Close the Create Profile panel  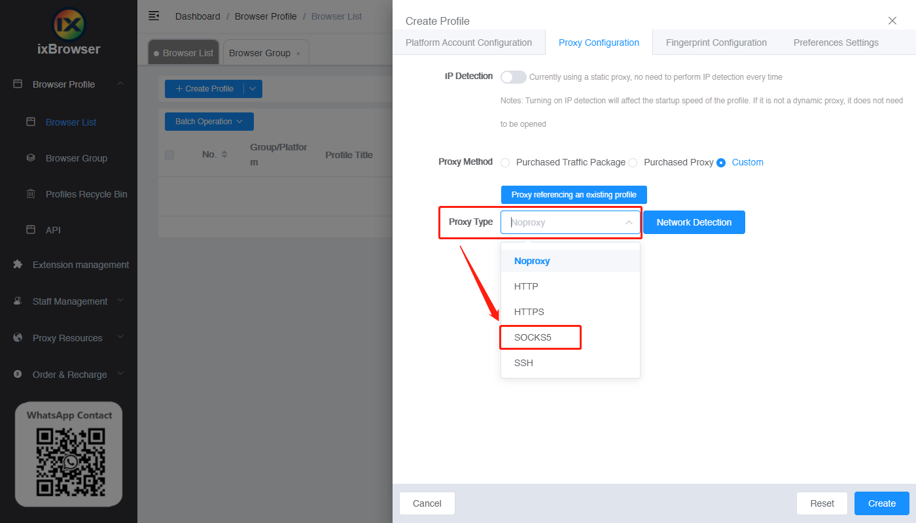[892, 20]
